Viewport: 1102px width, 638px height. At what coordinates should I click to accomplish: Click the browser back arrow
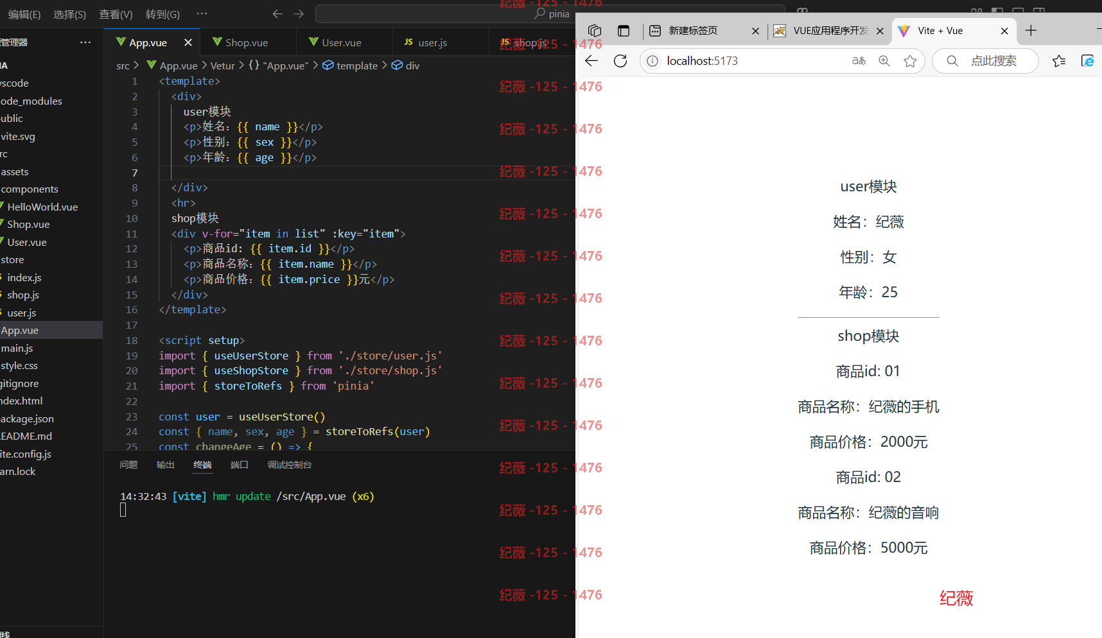591,60
